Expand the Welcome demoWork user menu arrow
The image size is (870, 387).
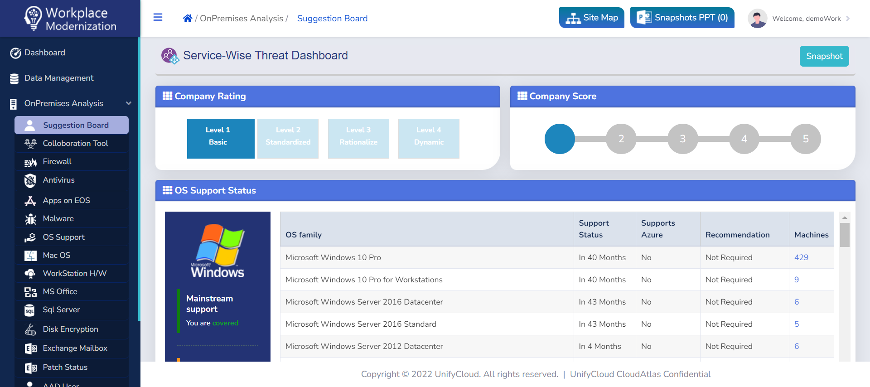click(848, 19)
